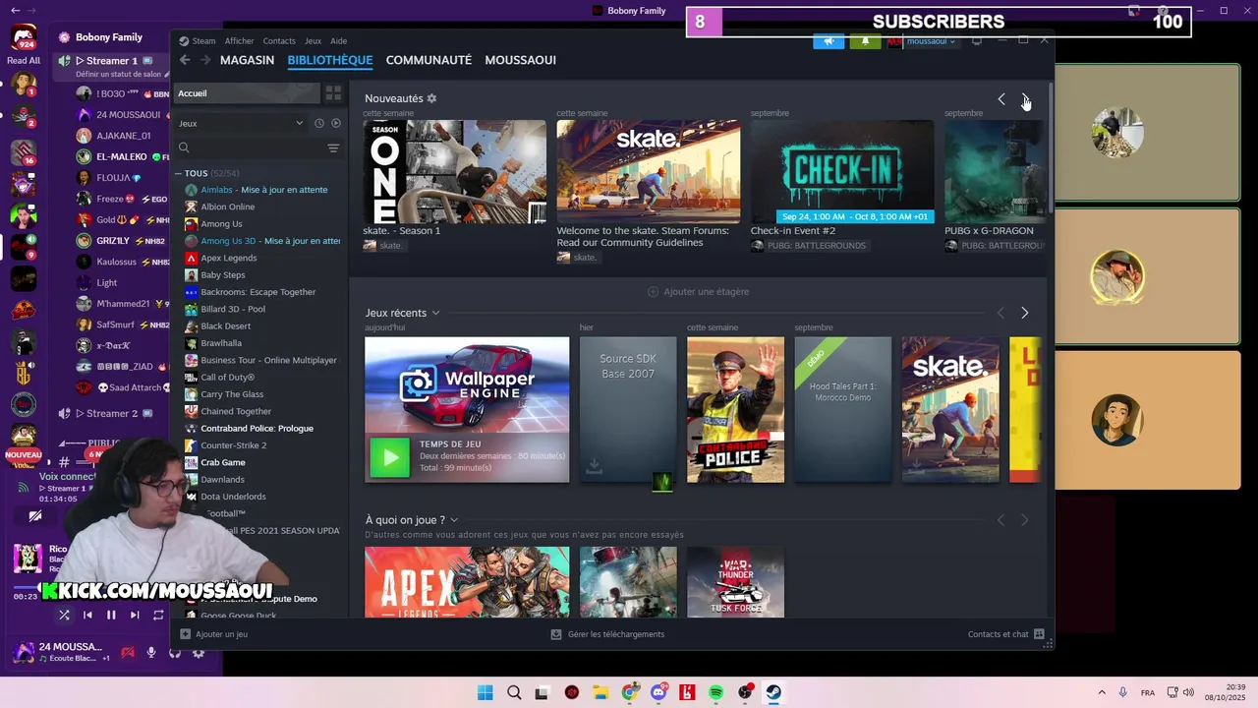
Task: Open Spotify from the Windows taskbar
Action: click(716, 692)
